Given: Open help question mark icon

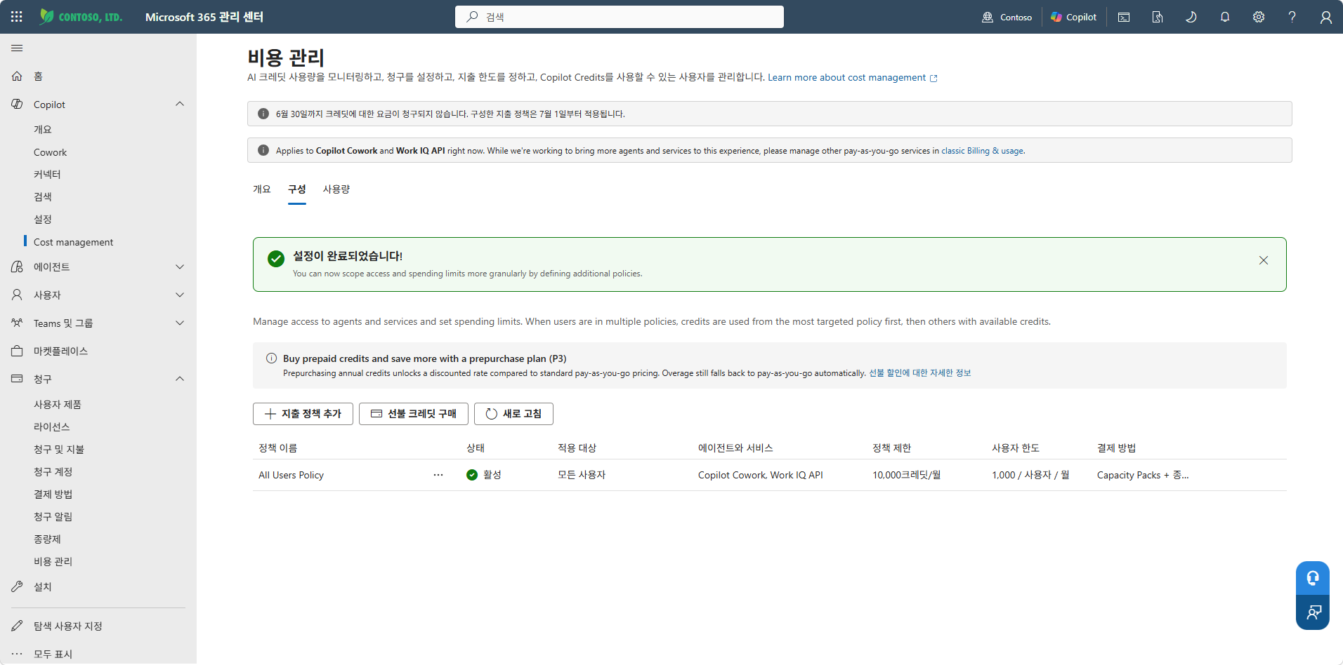Looking at the screenshot, I should click(x=1292, y=17).
